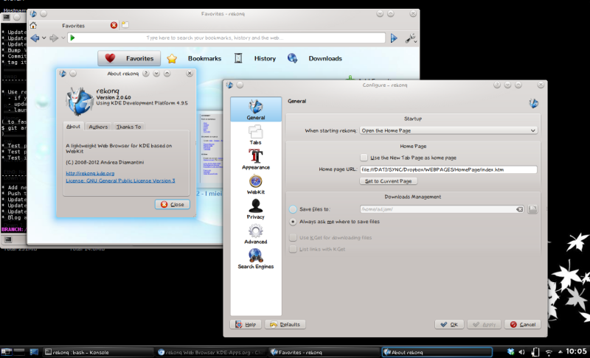
Task: Open the GNU General Public License link
Action: point(120,180)
